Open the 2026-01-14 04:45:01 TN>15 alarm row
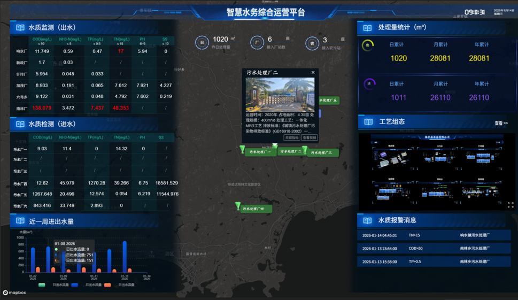This screenshot has width=518, height=300. 434,235
